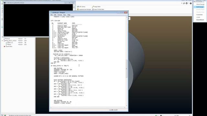
Task: Click the text 'IF HOLE_STATE == "BOLT"'
Action: [x=60, y=66]
